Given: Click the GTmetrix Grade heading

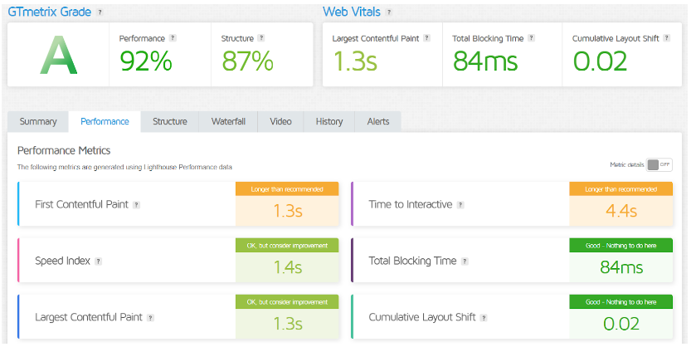Looking at the screenshot, I should (x=50, y=12).
